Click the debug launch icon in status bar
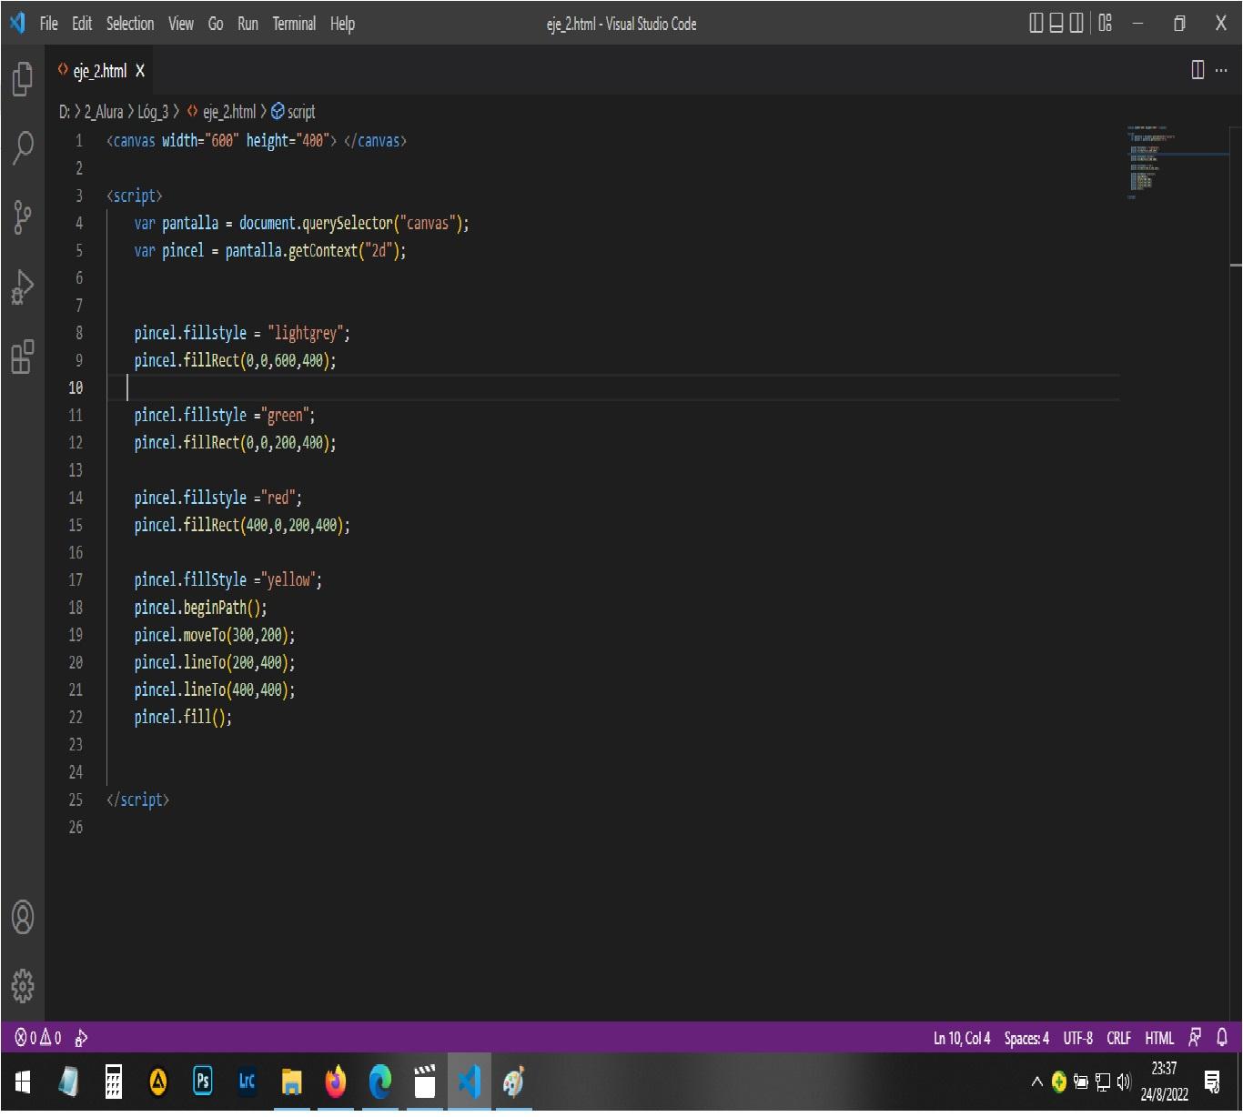Image resolution: width=1243 pixels, height=1117 pixels. pos(81,1037)
